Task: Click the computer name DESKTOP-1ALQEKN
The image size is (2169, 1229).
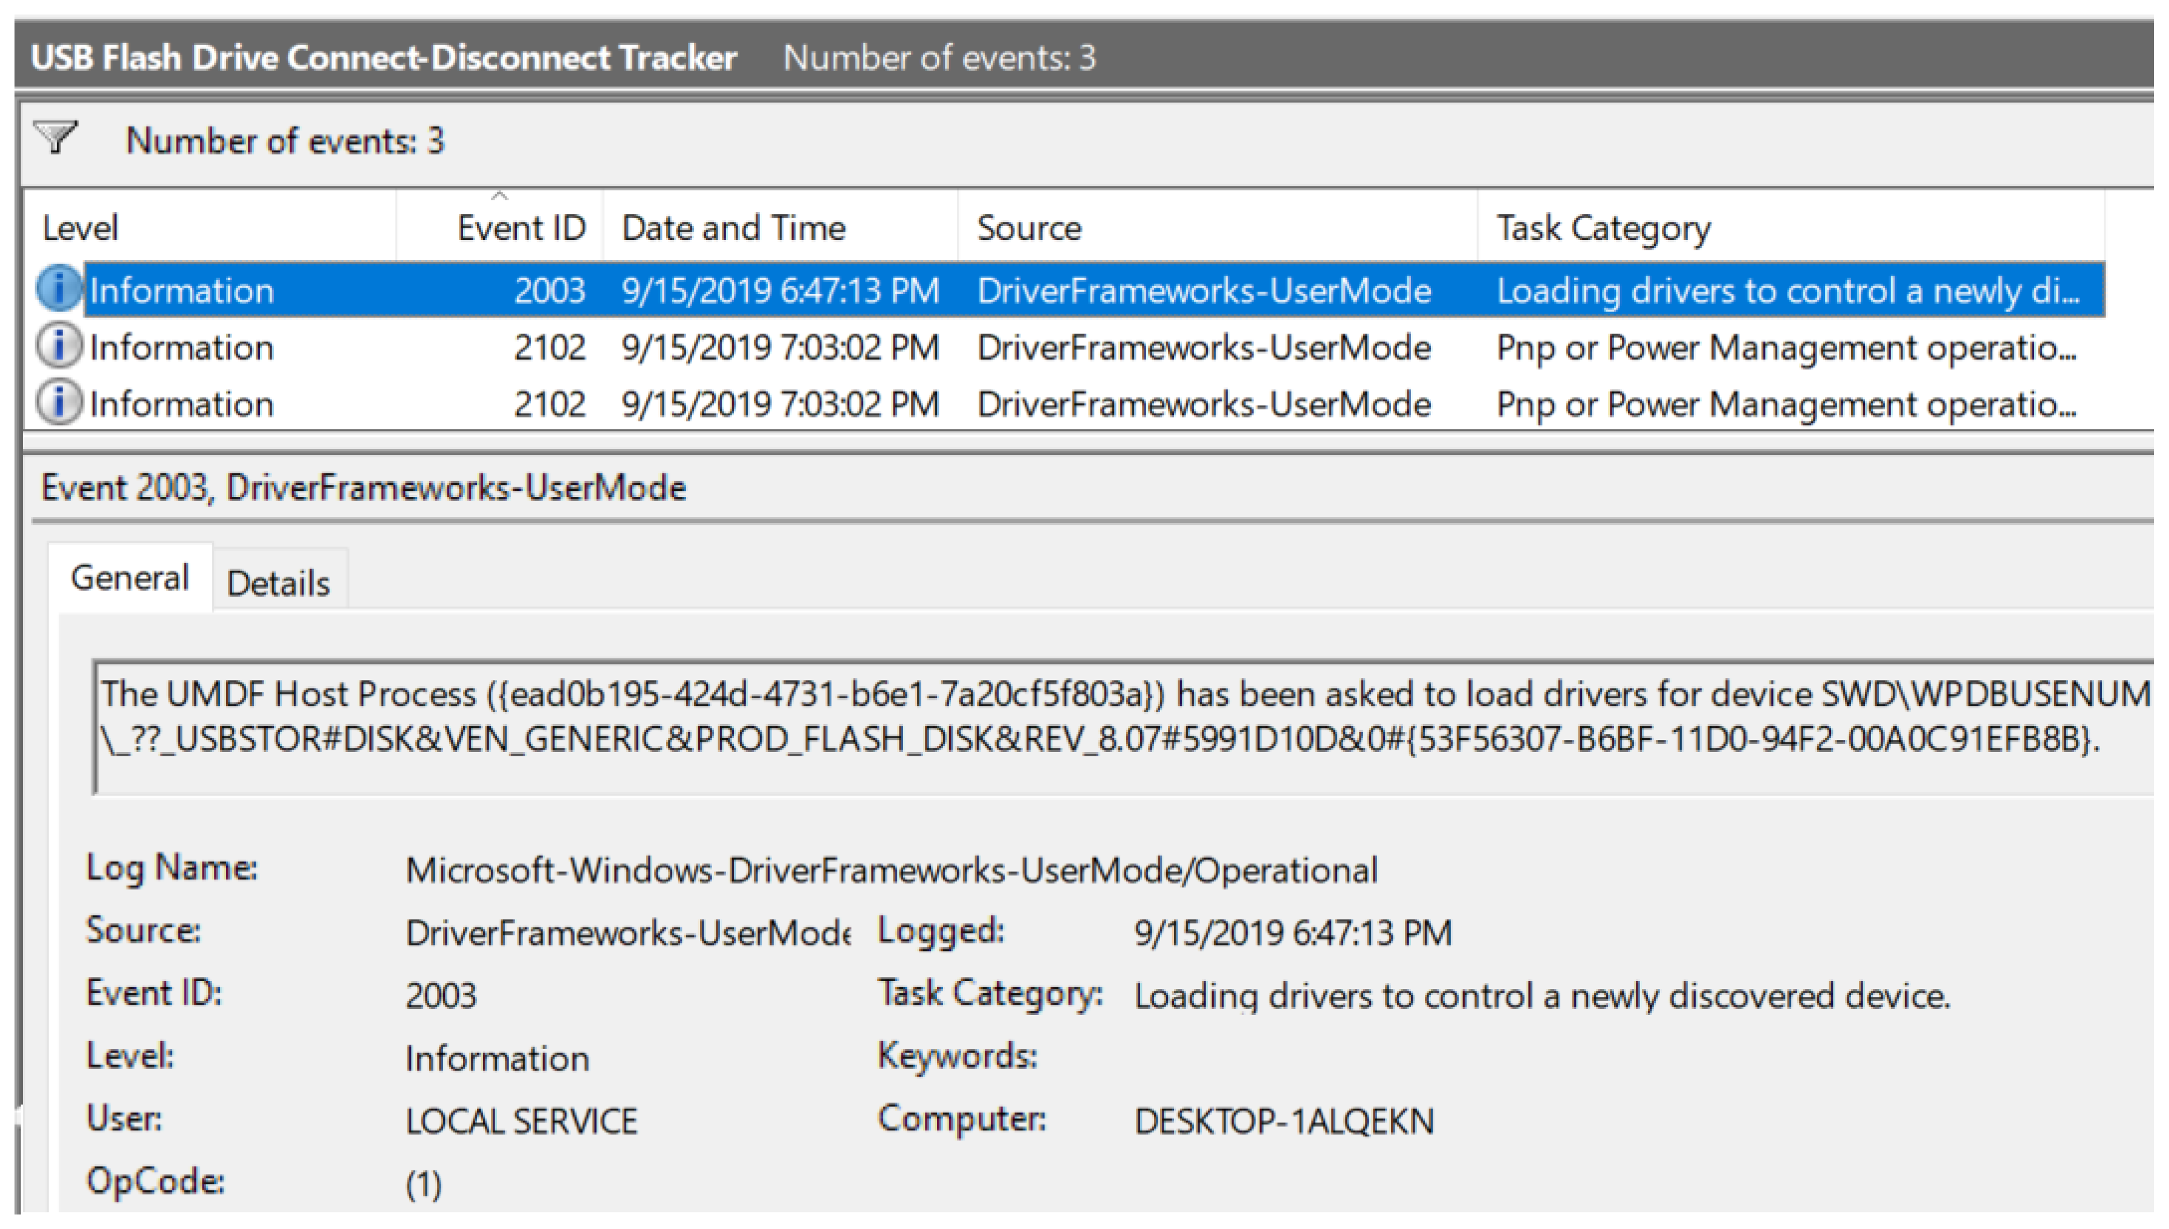Action: 1283,1121
